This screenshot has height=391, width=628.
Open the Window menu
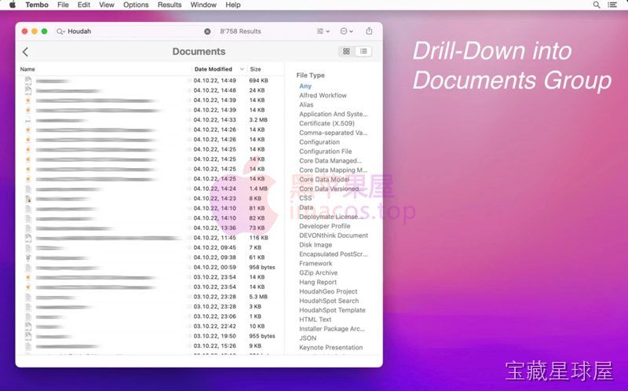click(203, 5)
